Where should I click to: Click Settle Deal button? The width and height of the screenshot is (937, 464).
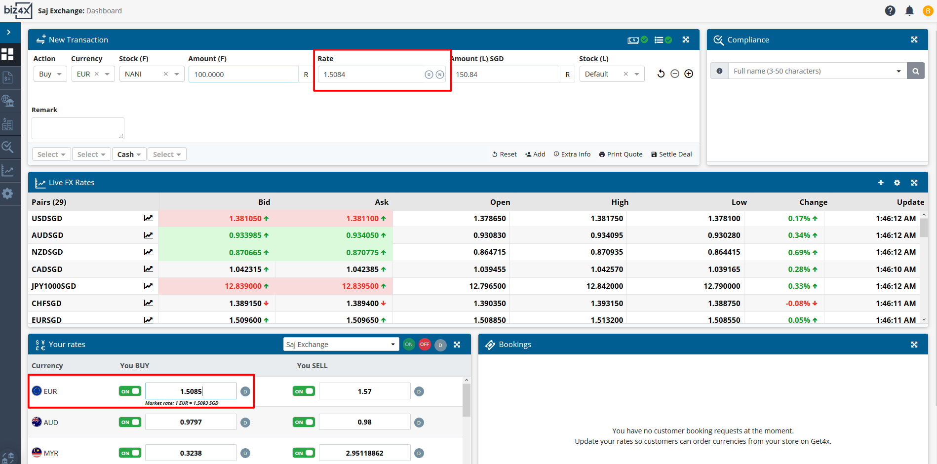(671, 155)
